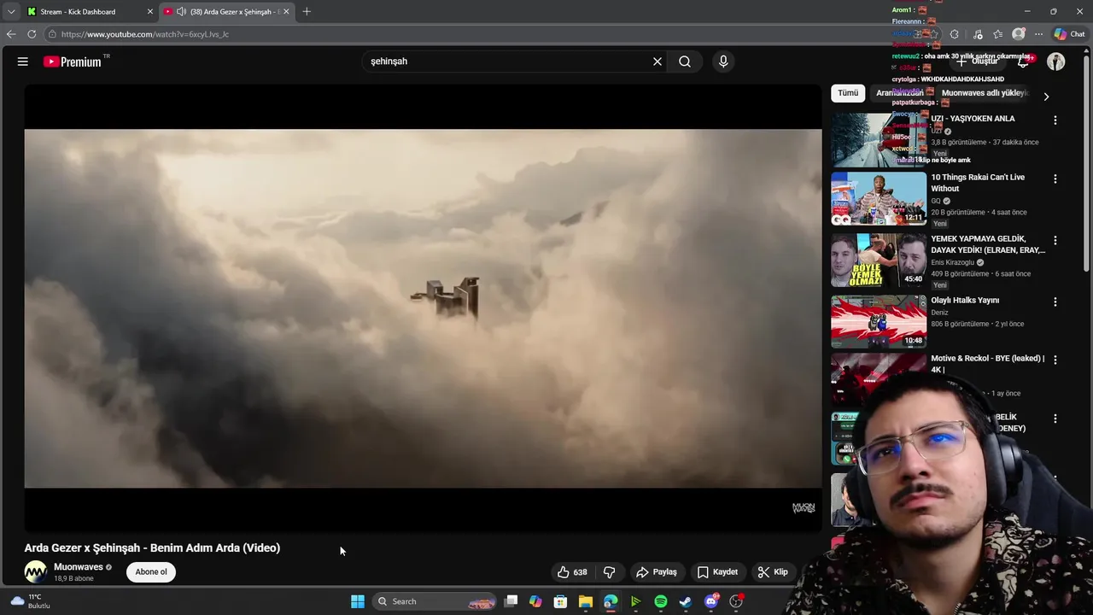Open OBS Studio from taskbar

click(736, 601)
